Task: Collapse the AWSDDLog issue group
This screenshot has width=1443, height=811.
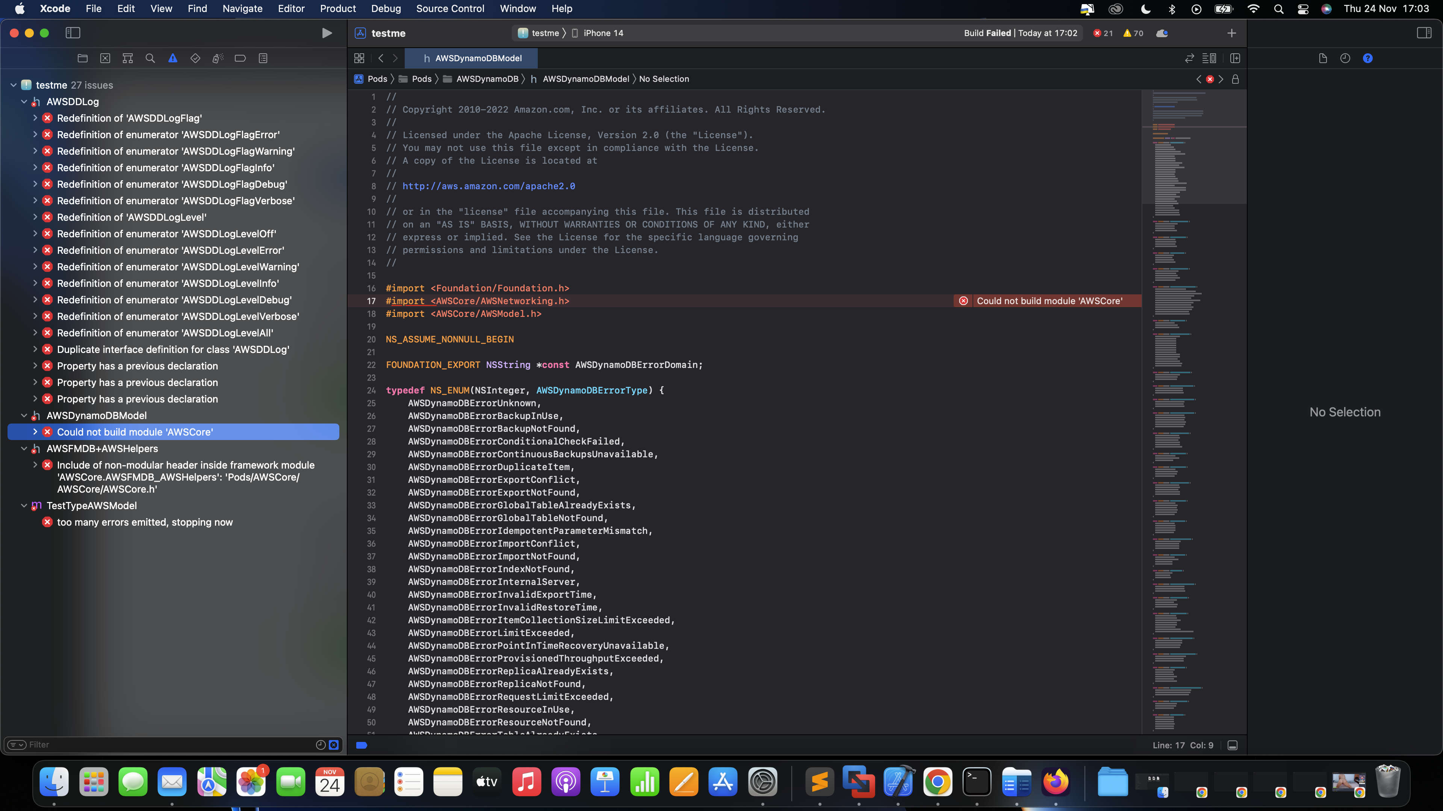Action: (24, 101)
